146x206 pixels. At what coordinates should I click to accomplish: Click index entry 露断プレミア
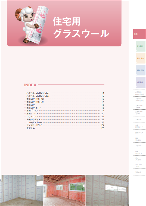point(64,111)
